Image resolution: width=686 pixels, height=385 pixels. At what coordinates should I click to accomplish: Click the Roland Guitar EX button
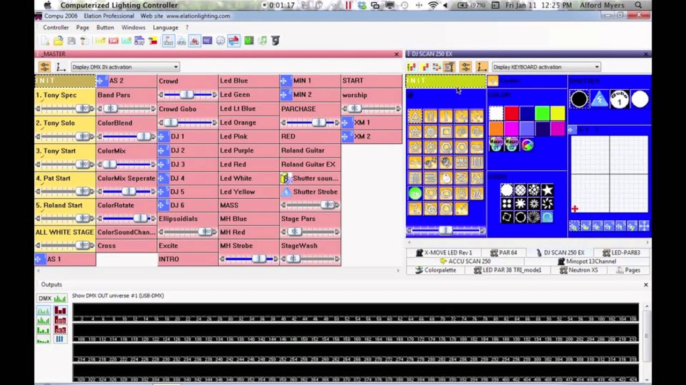coord(310,164)
